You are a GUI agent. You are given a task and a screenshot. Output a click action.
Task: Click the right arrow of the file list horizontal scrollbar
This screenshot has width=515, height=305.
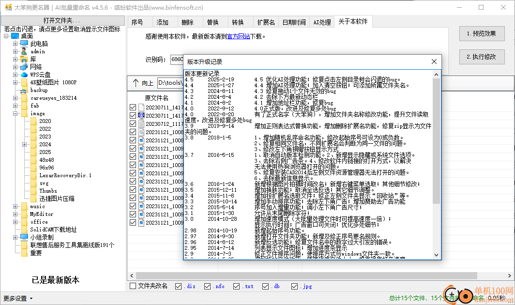coord(509,275)
